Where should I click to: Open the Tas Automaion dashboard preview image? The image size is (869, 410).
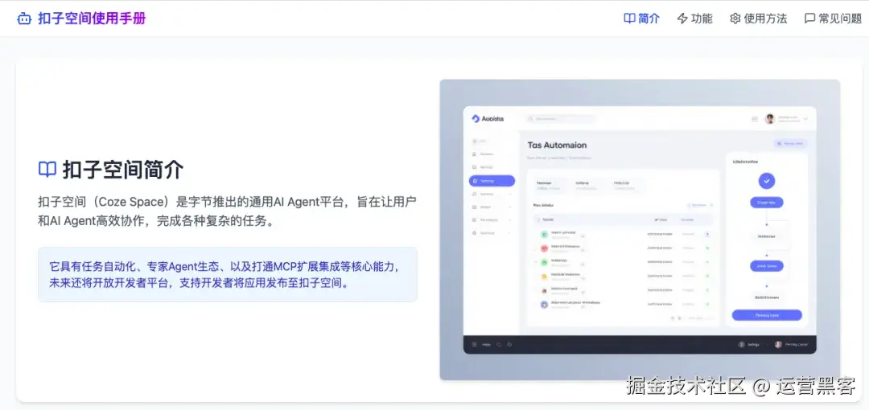[640, 230]
